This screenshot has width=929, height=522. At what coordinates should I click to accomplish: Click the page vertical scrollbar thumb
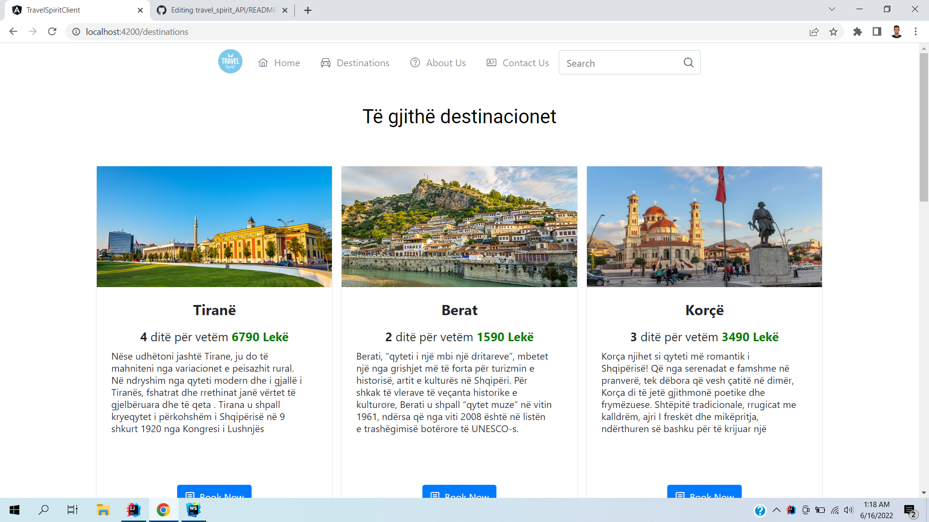(x=924, y=127)
